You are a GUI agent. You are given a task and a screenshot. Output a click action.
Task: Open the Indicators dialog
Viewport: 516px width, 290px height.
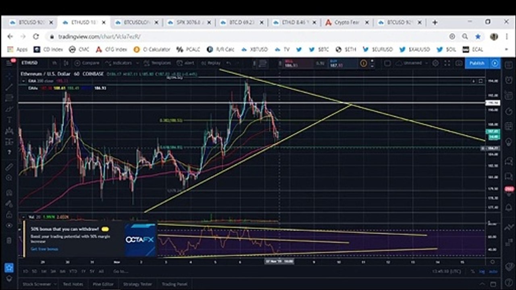pyautogui.click(x=119, y=63)
